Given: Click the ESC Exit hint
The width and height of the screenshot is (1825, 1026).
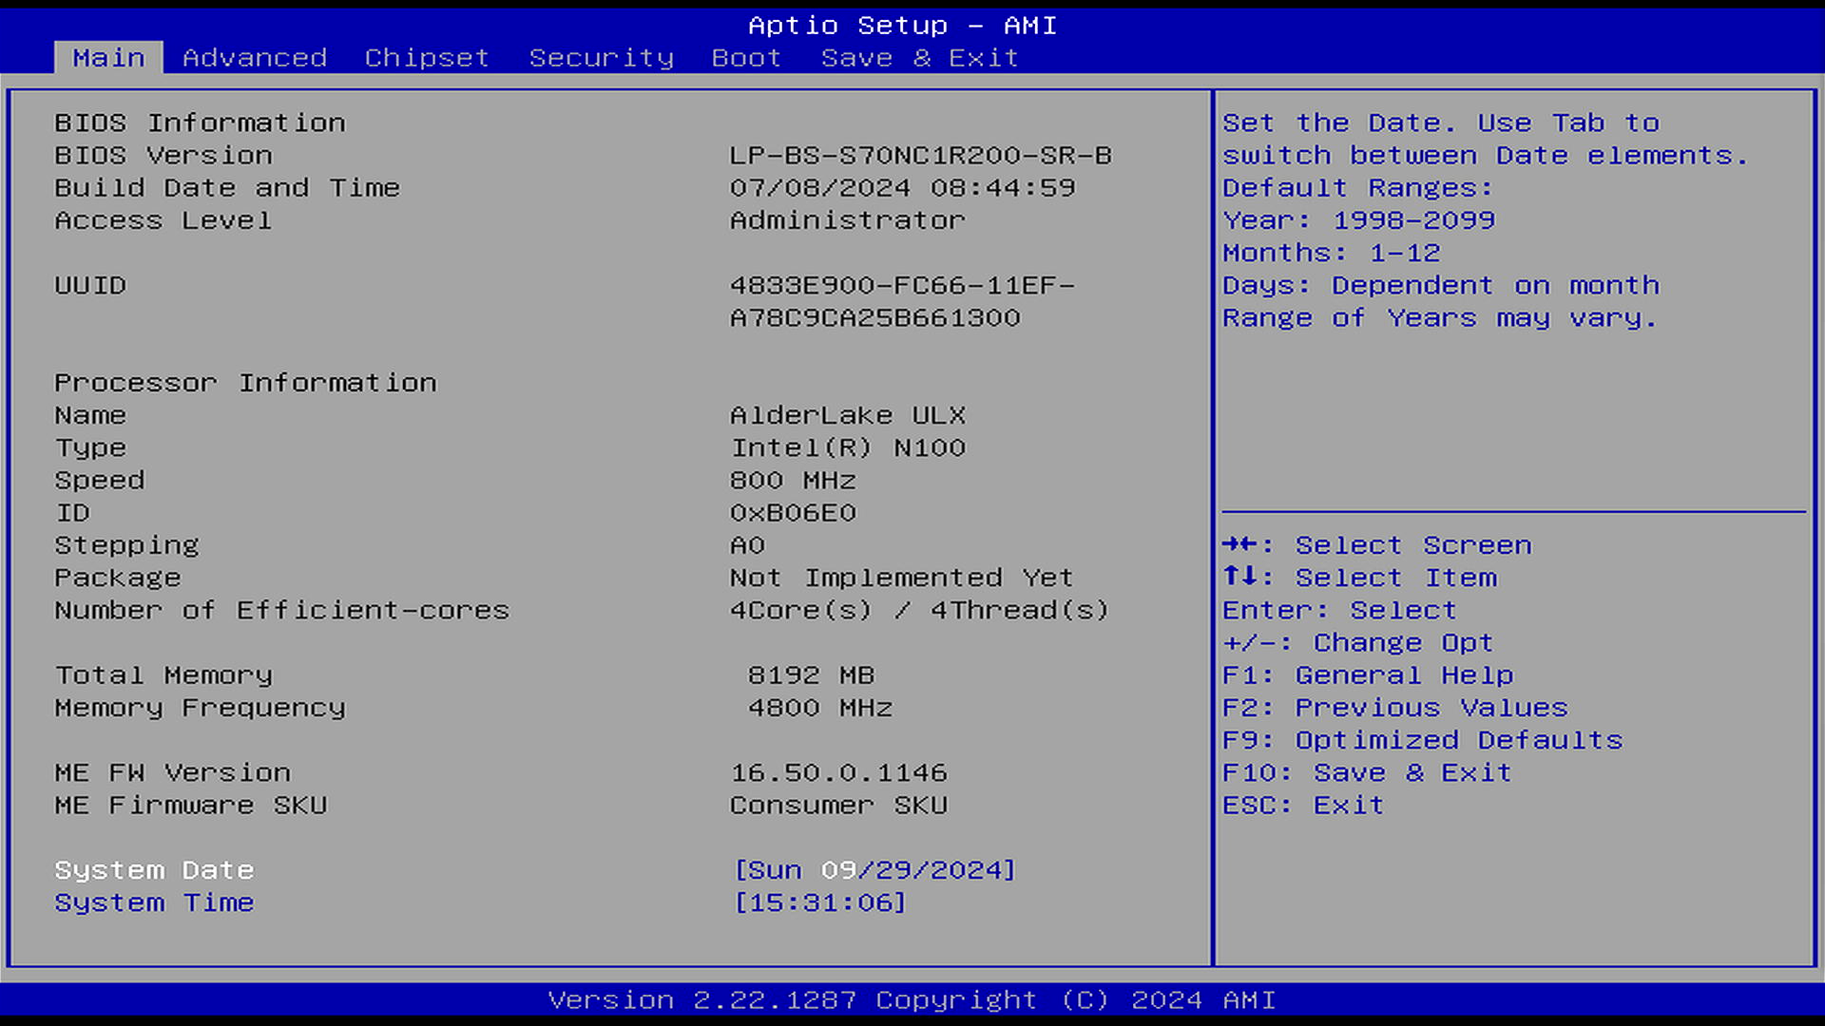Looking at the screenshot, I should [1303, 806].
